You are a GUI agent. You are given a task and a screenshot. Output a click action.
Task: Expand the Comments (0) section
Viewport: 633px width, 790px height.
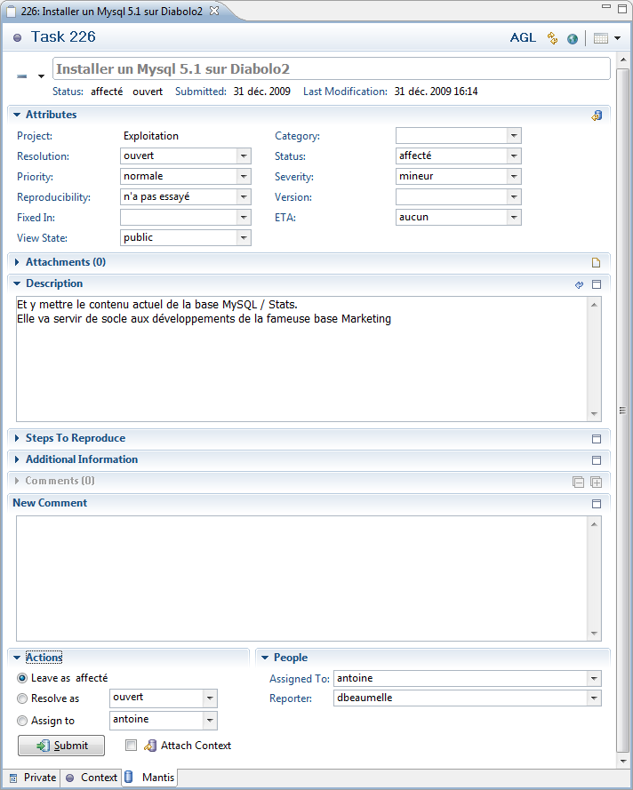tap(17, 481)
